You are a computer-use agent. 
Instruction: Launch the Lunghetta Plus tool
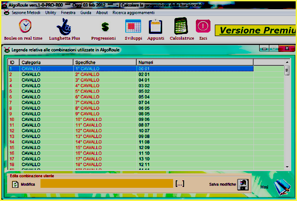pos(64,27)
